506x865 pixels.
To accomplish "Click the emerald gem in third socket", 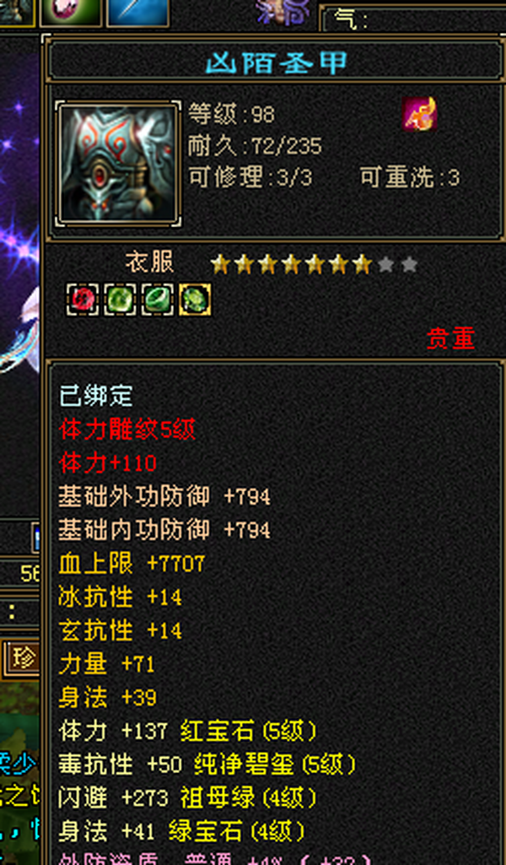I will tap(158, 300).
